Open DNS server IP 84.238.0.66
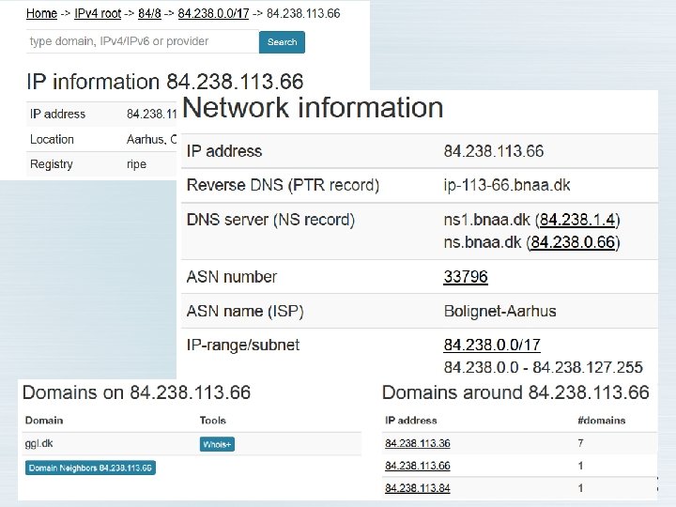Screen dimensions: 676x507 (574, 242)
